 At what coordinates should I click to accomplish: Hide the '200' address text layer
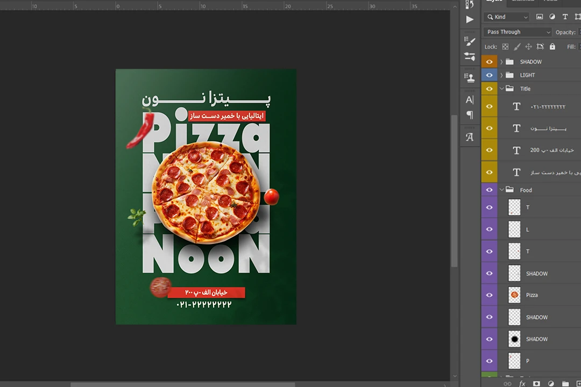click(489, 150)
